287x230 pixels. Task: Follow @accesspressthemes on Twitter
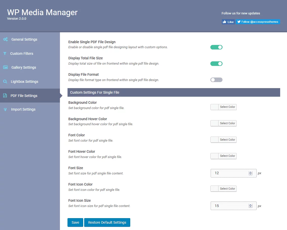coord(258,22)
